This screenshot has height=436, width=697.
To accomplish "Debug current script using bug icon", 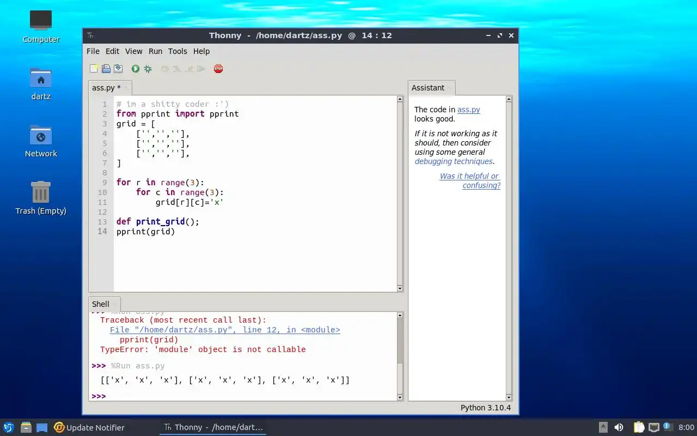I will [148, 69].
